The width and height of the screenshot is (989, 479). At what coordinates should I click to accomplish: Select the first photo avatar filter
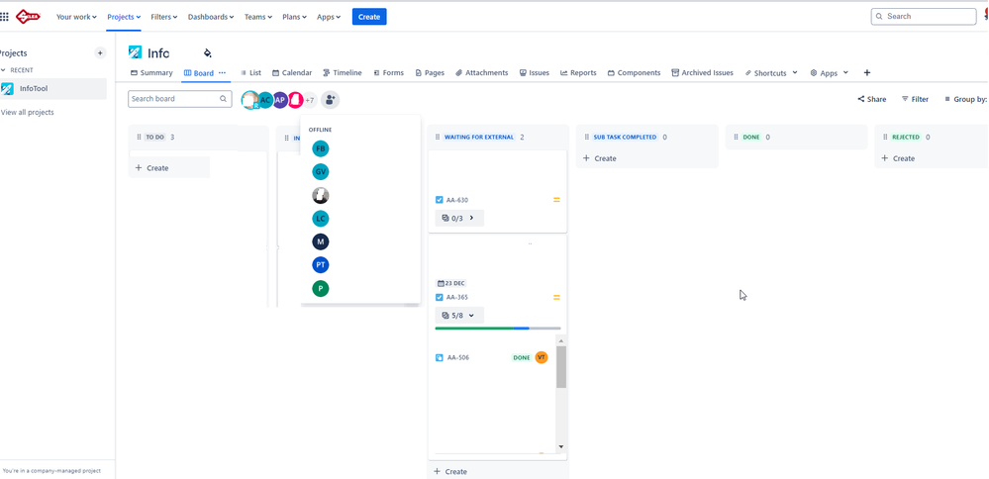[x=249, y=100]
